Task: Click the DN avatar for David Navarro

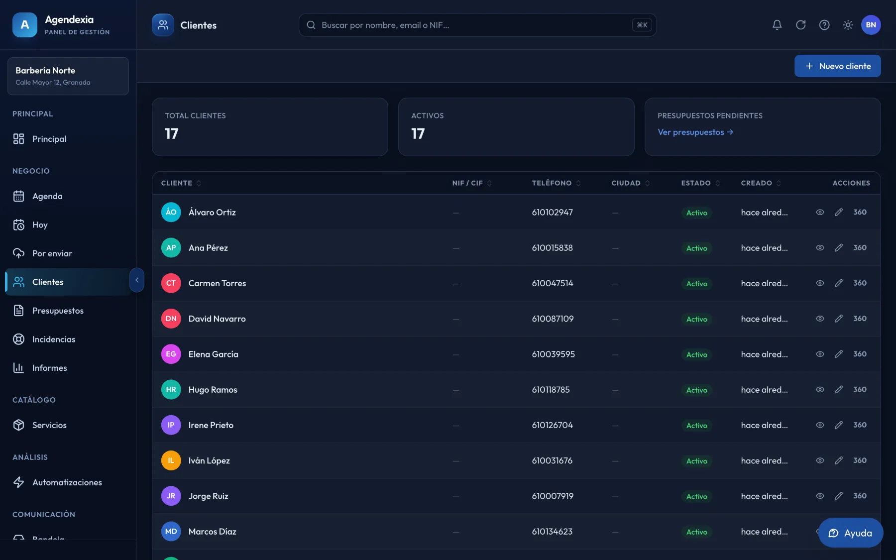Action: (171, 319)
